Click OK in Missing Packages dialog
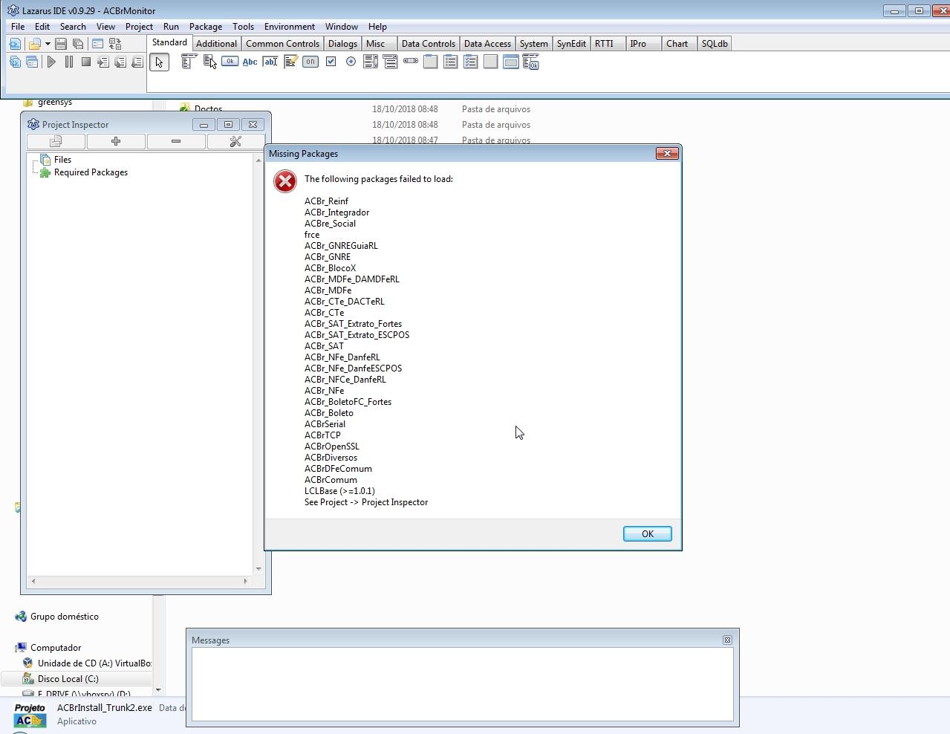 (x=648, y=534)
